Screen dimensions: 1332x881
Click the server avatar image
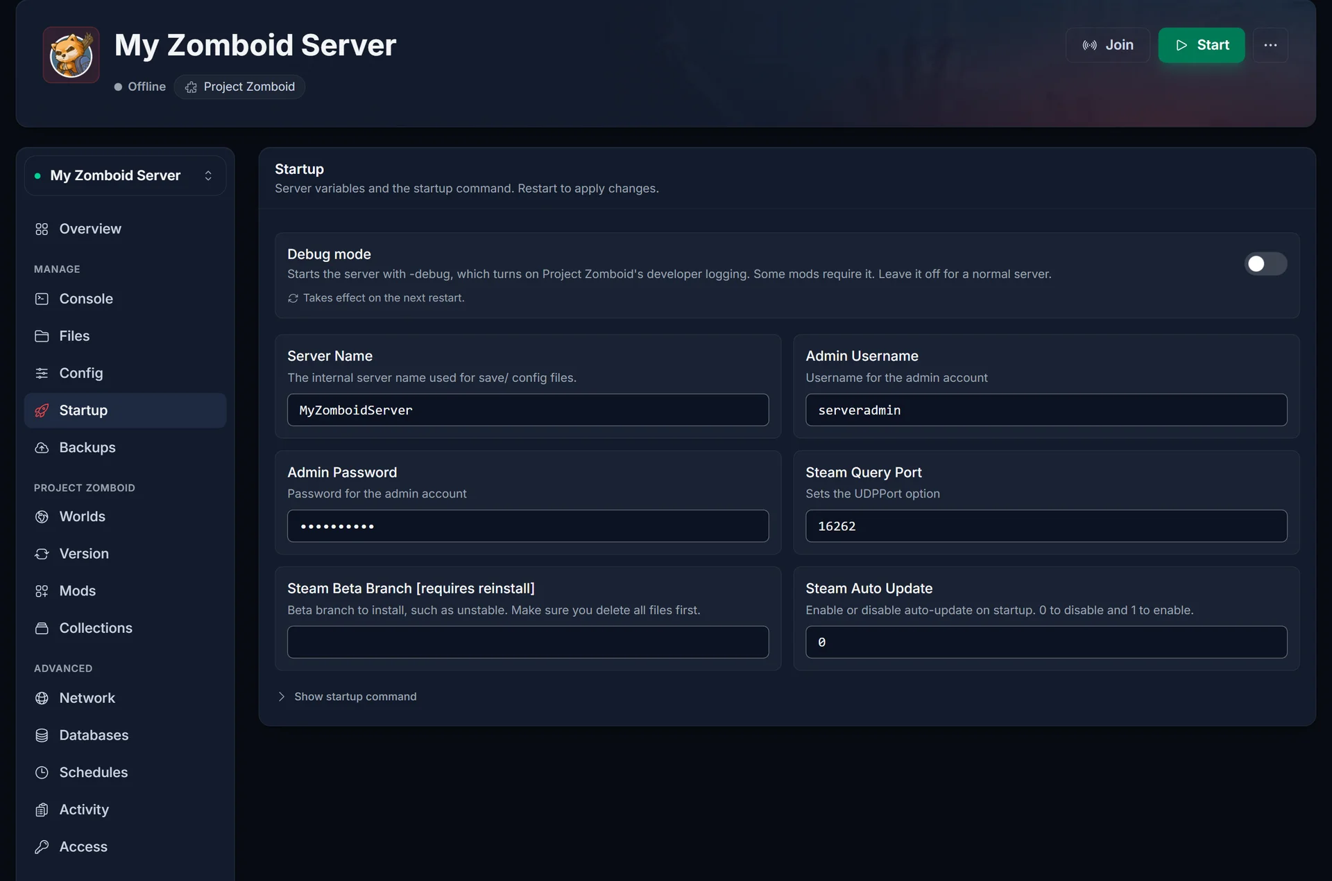coord(71,55)
